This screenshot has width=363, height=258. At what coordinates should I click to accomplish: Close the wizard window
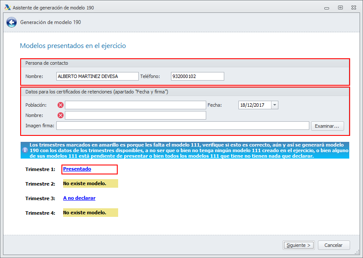(x=354, y=8)
